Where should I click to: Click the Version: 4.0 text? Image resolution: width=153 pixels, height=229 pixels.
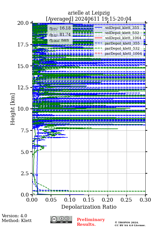(x=14, y=216)
